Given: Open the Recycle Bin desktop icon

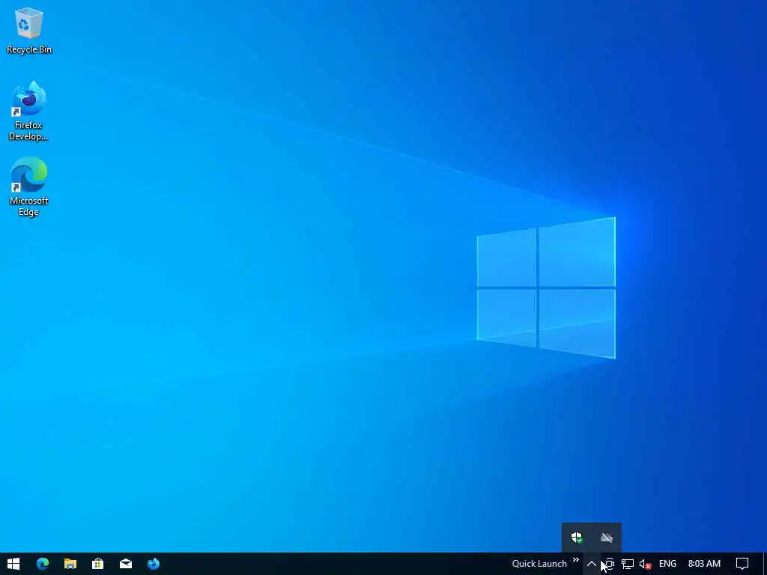Looking at the screenshot, I should coord(29,30).
